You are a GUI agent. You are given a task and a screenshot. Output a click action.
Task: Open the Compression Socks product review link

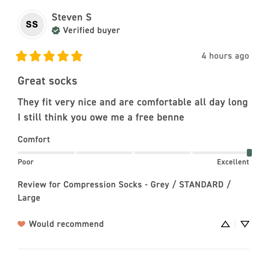click(124, 185)
